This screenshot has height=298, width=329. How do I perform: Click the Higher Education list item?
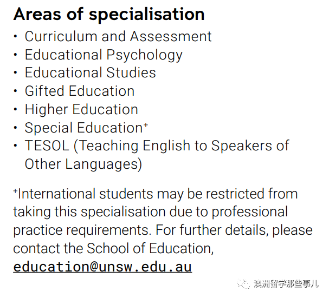pyautogui.click(x=81, y=109)
